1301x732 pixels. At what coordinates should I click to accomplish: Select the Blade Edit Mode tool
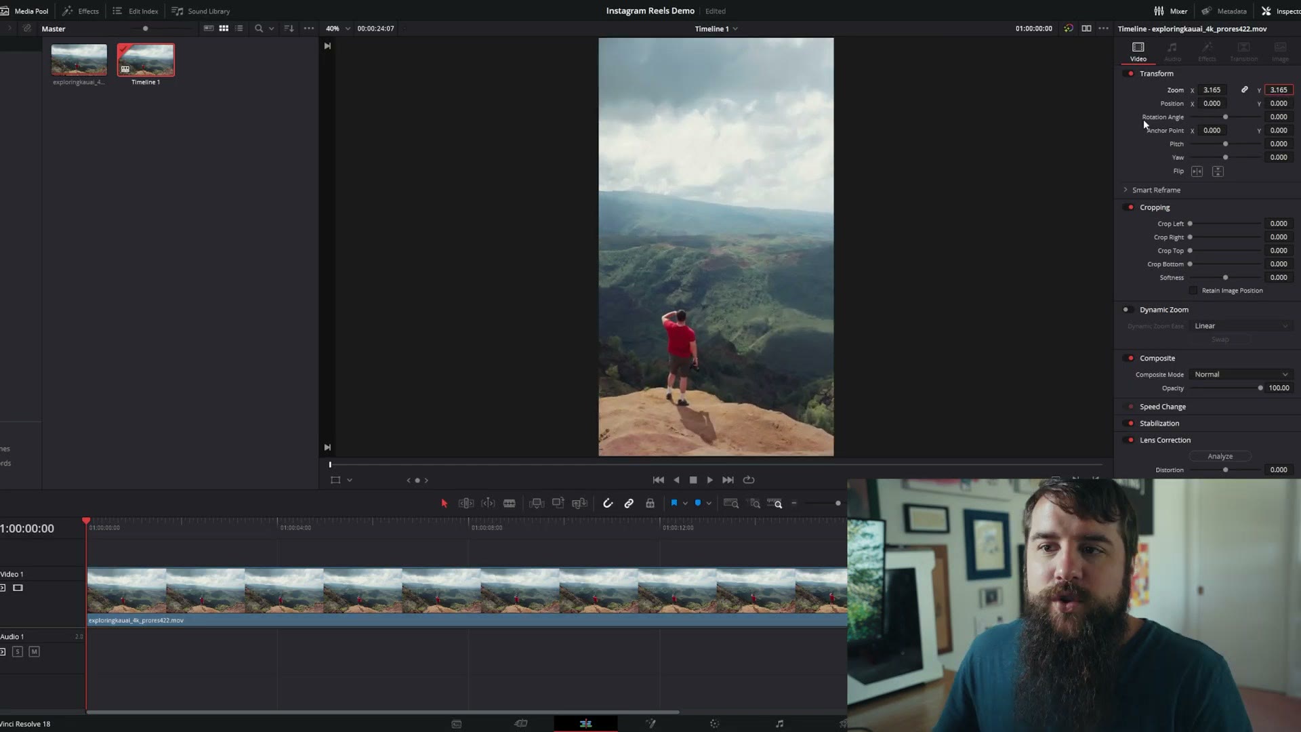click(x=510, y=503)
